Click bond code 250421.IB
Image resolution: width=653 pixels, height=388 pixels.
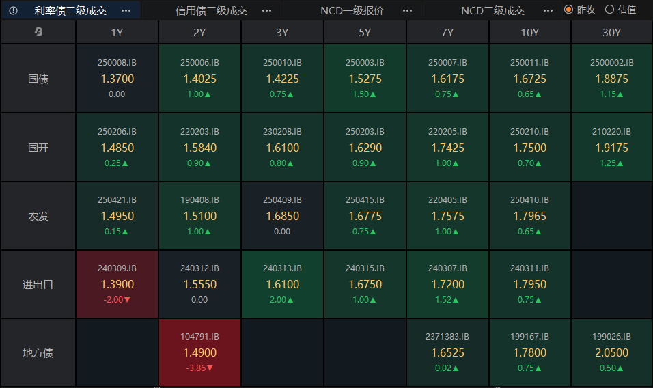click(117, 200)
